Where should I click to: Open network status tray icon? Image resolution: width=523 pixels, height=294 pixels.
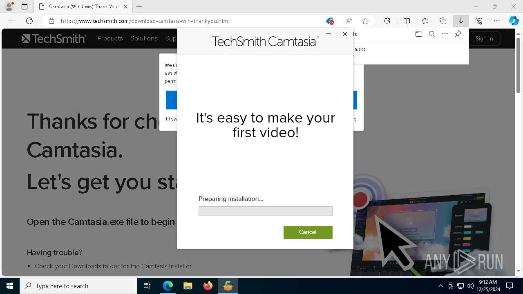click(460, 286)
